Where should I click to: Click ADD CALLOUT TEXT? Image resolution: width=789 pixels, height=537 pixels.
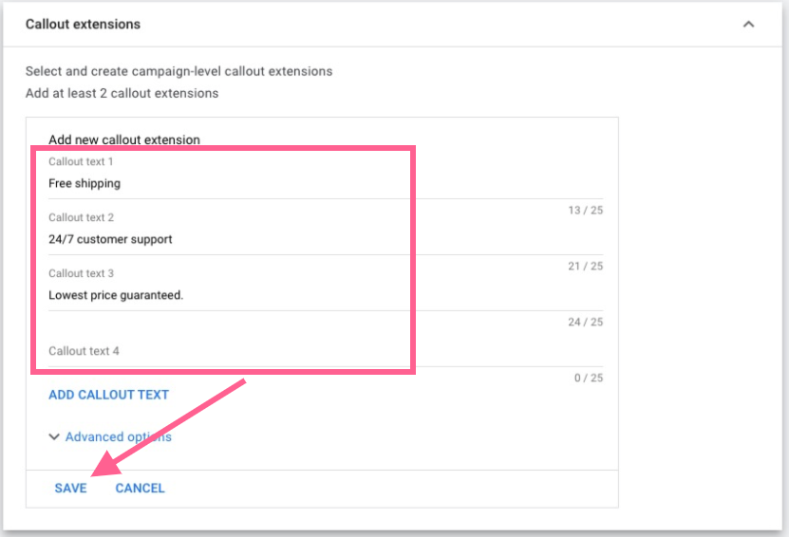click(108, 395)
